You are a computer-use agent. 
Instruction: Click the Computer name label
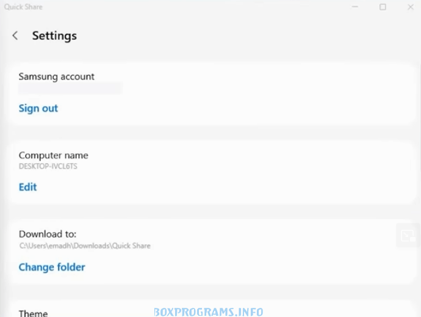pos(54,155)
